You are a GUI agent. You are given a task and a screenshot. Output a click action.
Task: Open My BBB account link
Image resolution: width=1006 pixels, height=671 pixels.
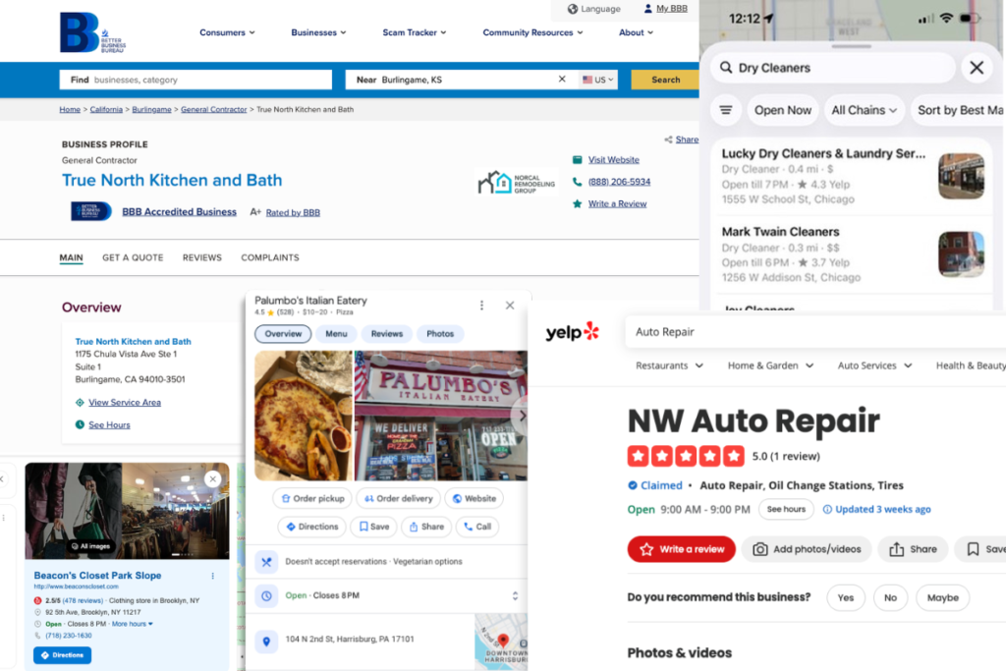[x=665, y=9]
